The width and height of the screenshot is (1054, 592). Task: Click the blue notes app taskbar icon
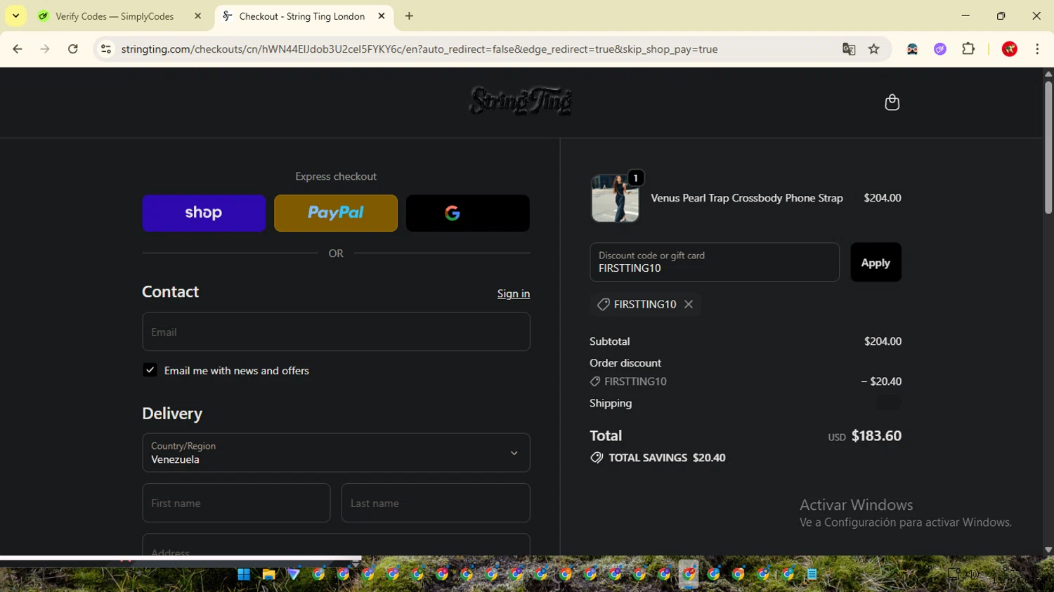(812, 574)
